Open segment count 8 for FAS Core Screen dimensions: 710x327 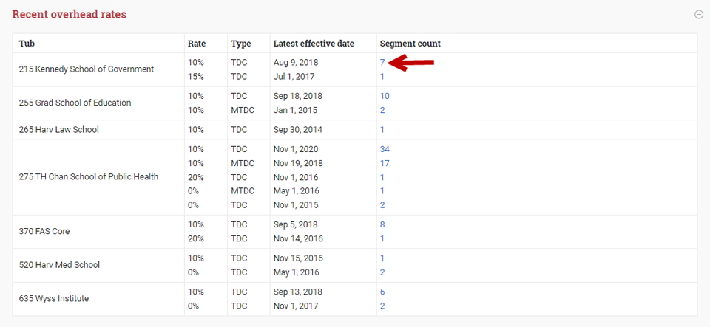point(382,224)
